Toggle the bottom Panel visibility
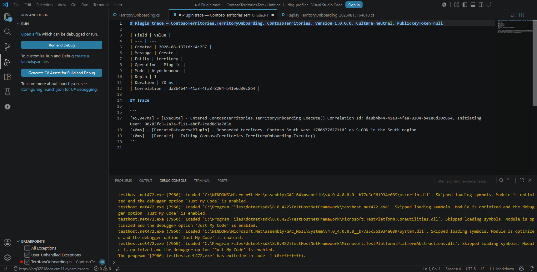This screenshot has width=537, height=272. (473, 5)
